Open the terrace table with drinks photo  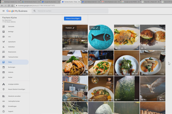75,89
